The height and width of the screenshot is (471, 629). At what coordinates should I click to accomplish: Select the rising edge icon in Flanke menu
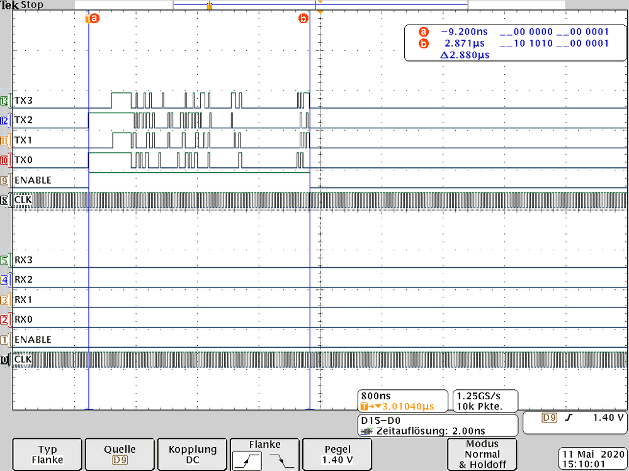pos(247,461)
